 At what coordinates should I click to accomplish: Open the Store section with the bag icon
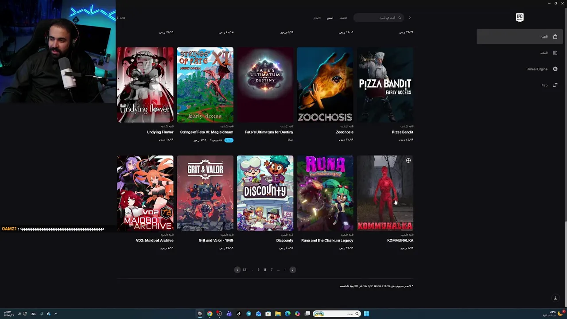coord(520,36)
